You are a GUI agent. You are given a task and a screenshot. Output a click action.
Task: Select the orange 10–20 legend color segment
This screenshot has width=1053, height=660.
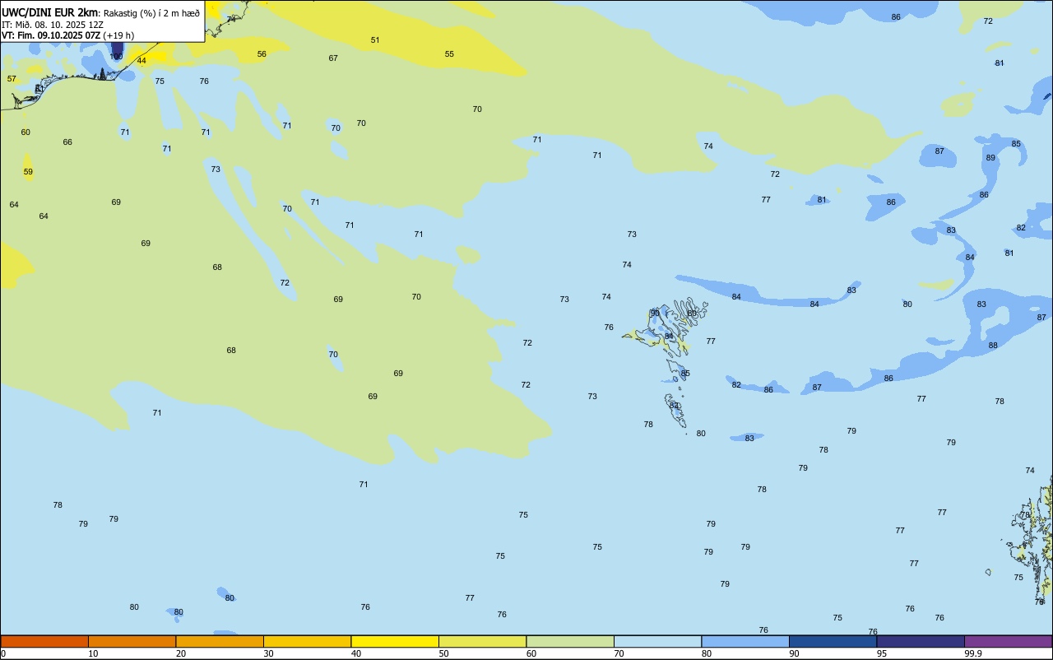pyautogui.click(x=132, y=641)
